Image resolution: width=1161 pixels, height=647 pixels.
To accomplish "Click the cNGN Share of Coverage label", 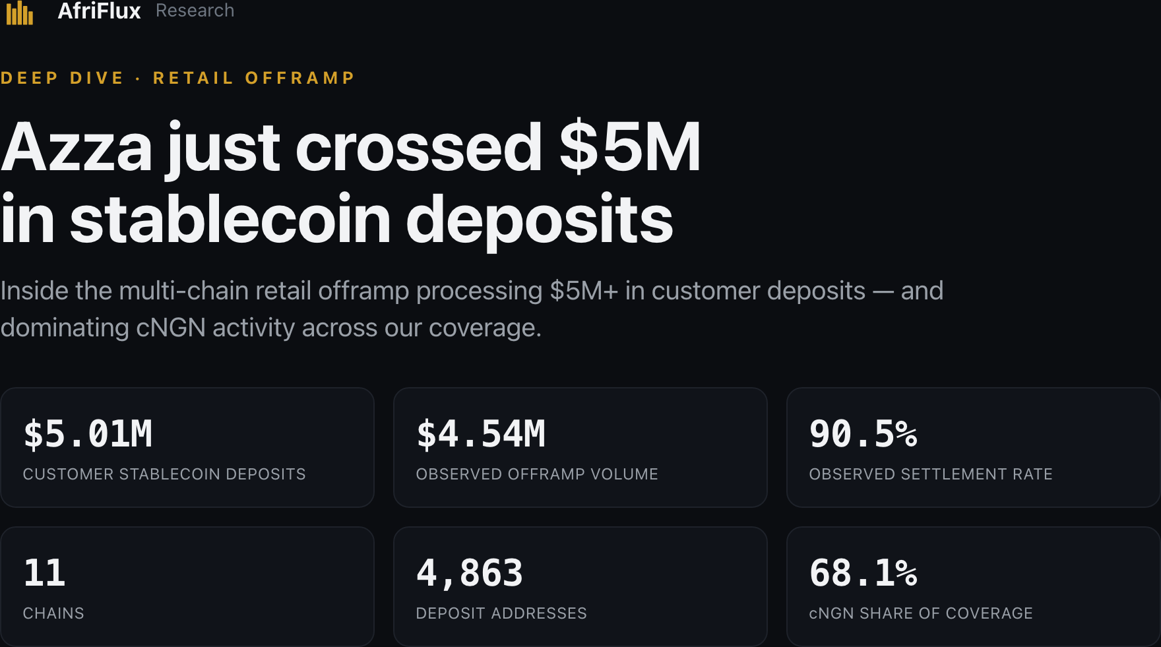I will tap(921, 613).
